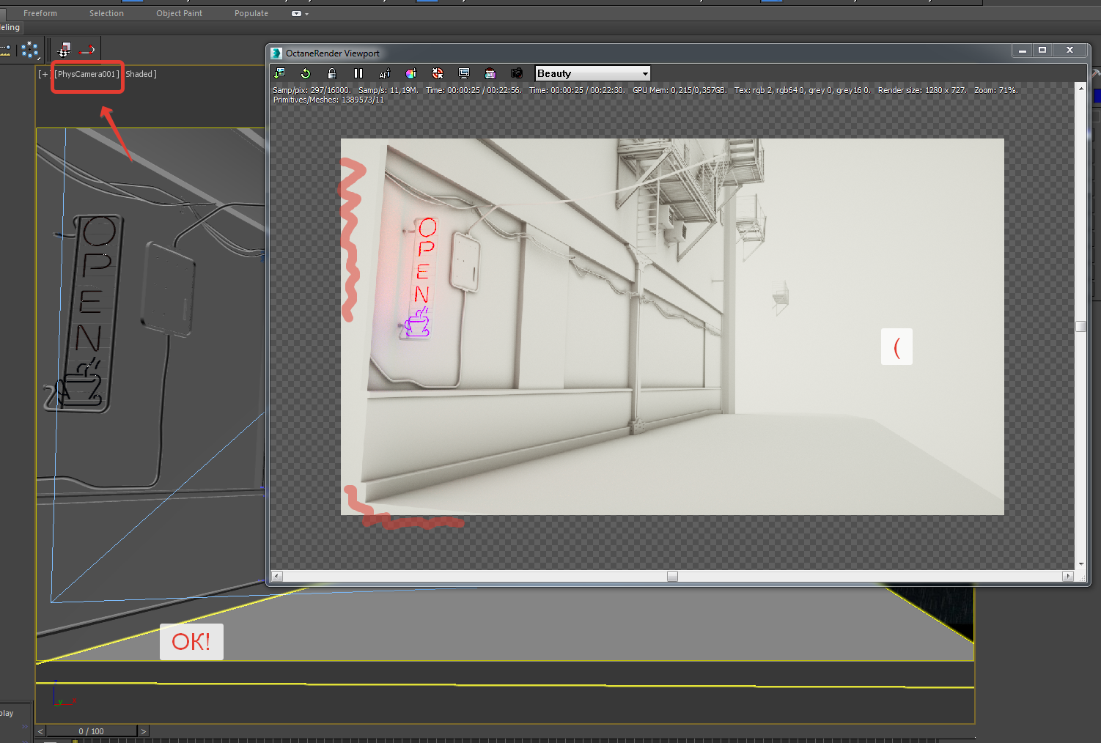Screen dimensions: 1101x743
Task: Toggle the Octane viewport lock icon
Action: tap(332, 73)
